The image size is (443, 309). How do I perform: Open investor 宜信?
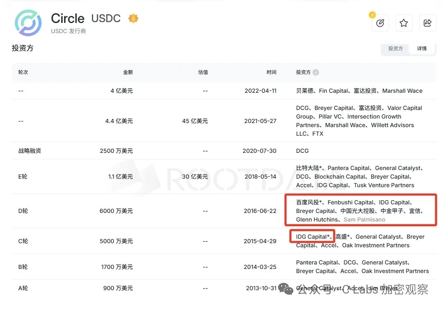coord(415,211)
